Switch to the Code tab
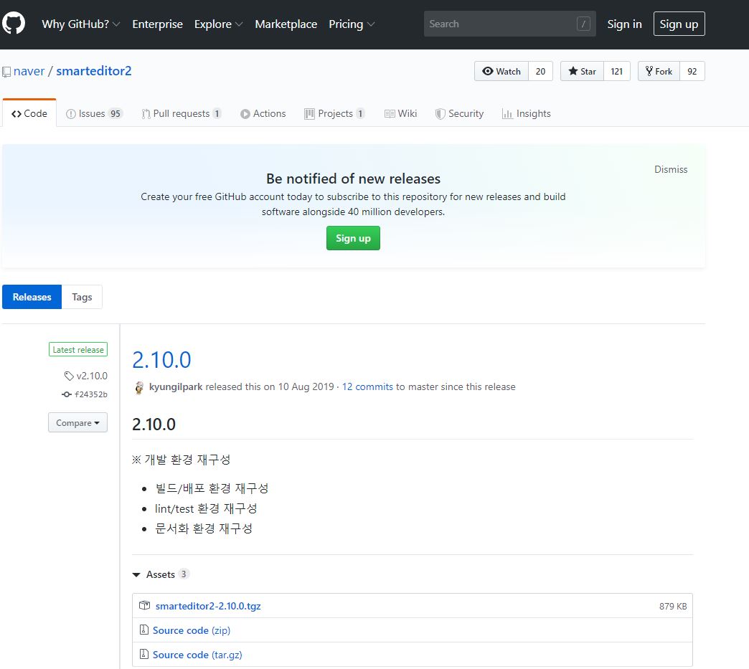The image size is (749, 669). 29,113
